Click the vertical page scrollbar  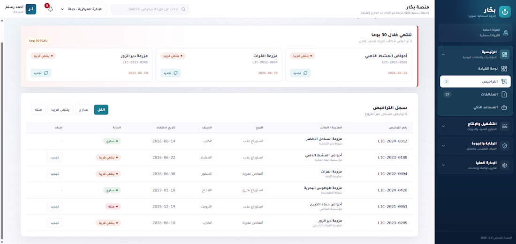point(2,140)
